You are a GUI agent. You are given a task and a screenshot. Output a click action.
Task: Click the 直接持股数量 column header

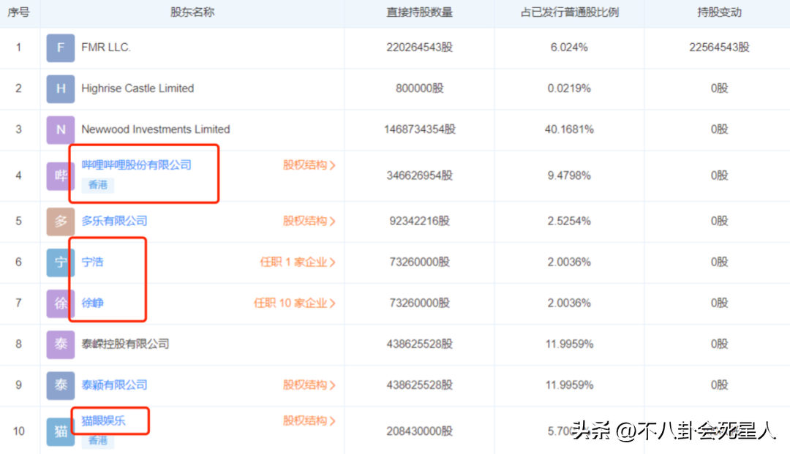[x=420, y=12]
